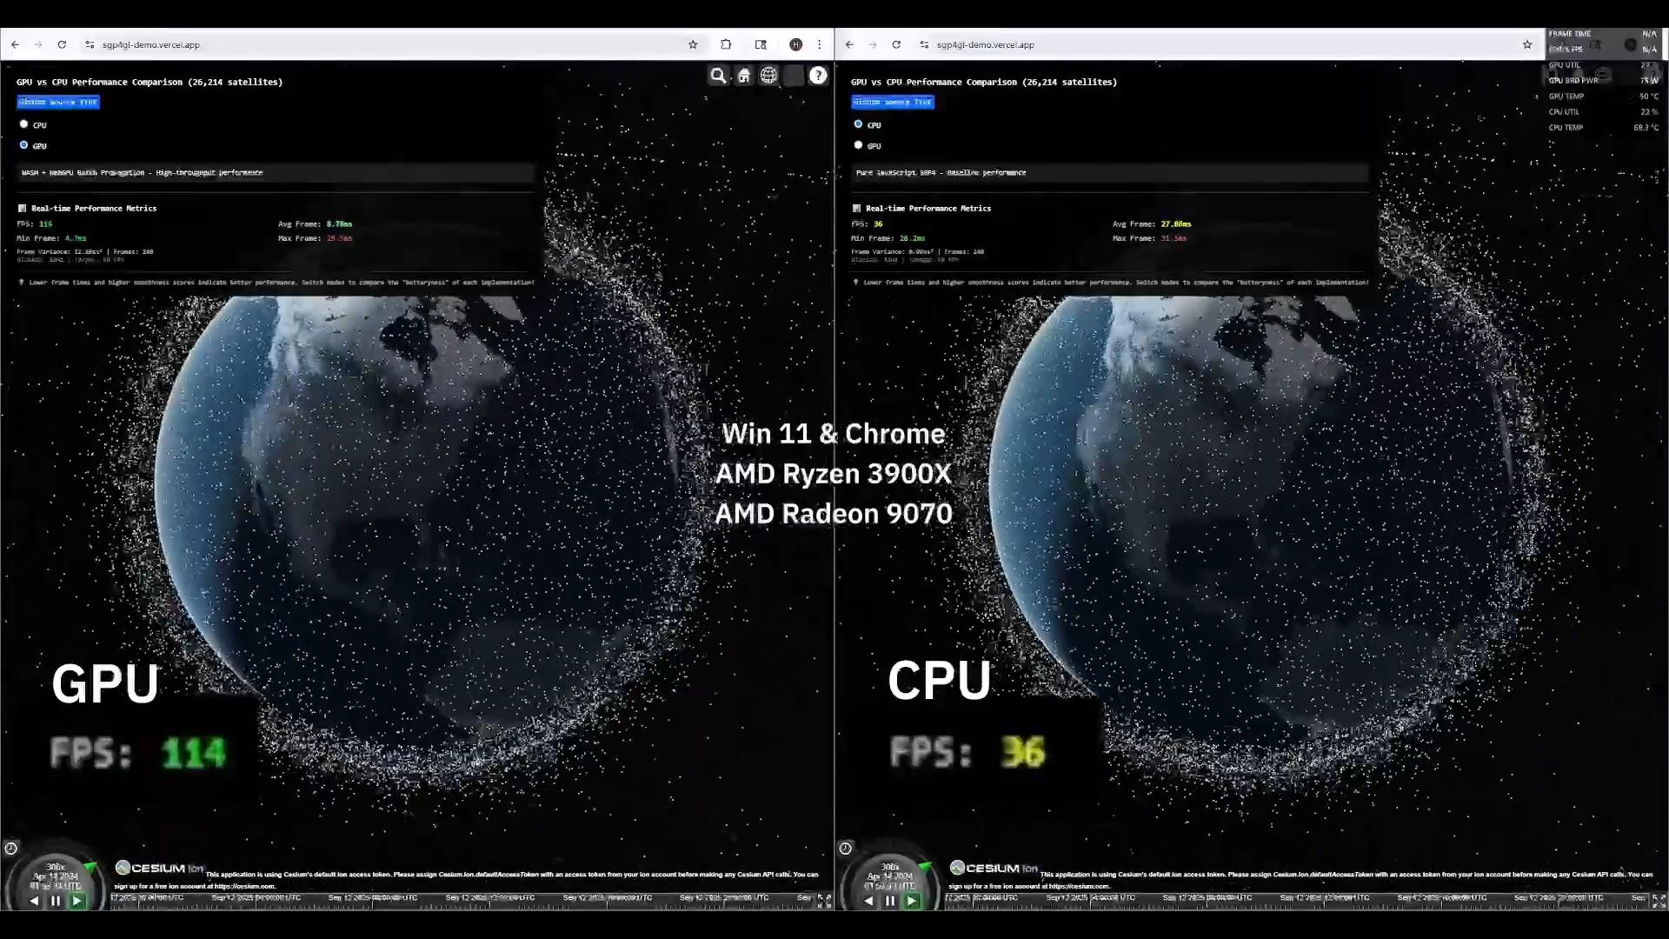This screenshot has height=939, width=1669.
Task: Open the imagery base layer picker
Action: [793, 76]
